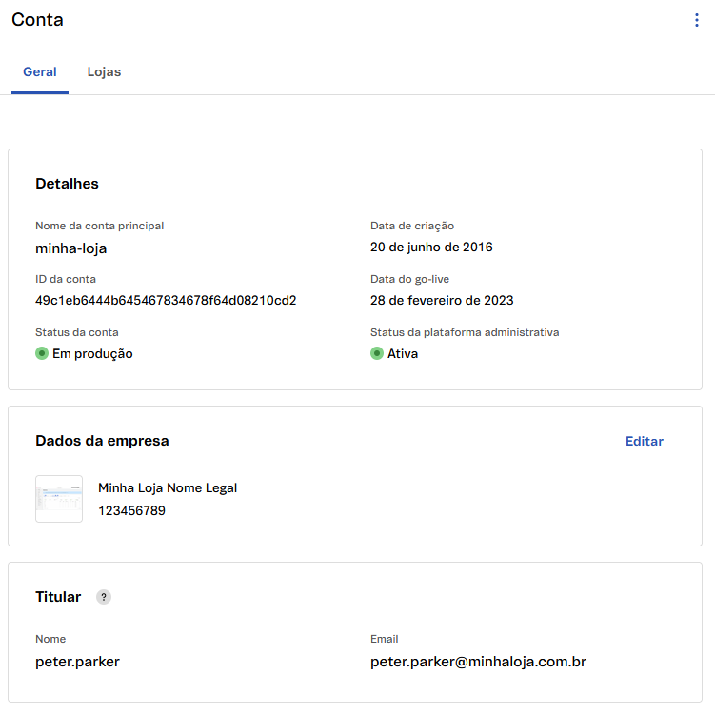715x715 pixels.
Task: Click the Titular section heading
Action: [x=58, y=597]
